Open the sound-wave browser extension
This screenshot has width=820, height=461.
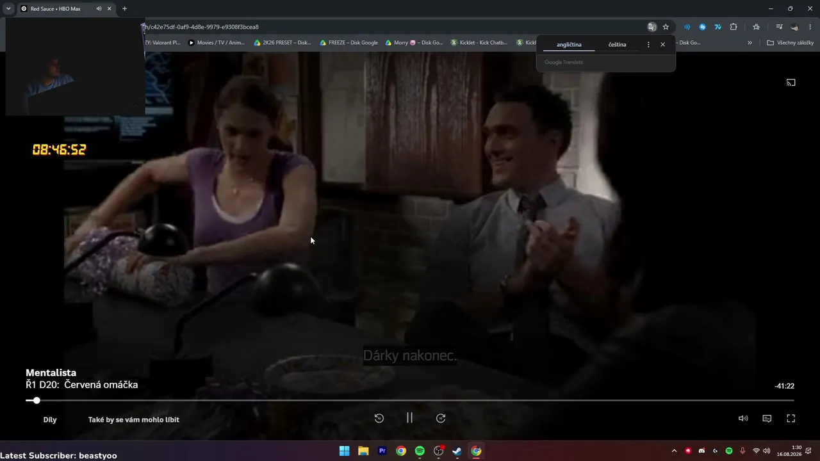[x=687, y=27]
